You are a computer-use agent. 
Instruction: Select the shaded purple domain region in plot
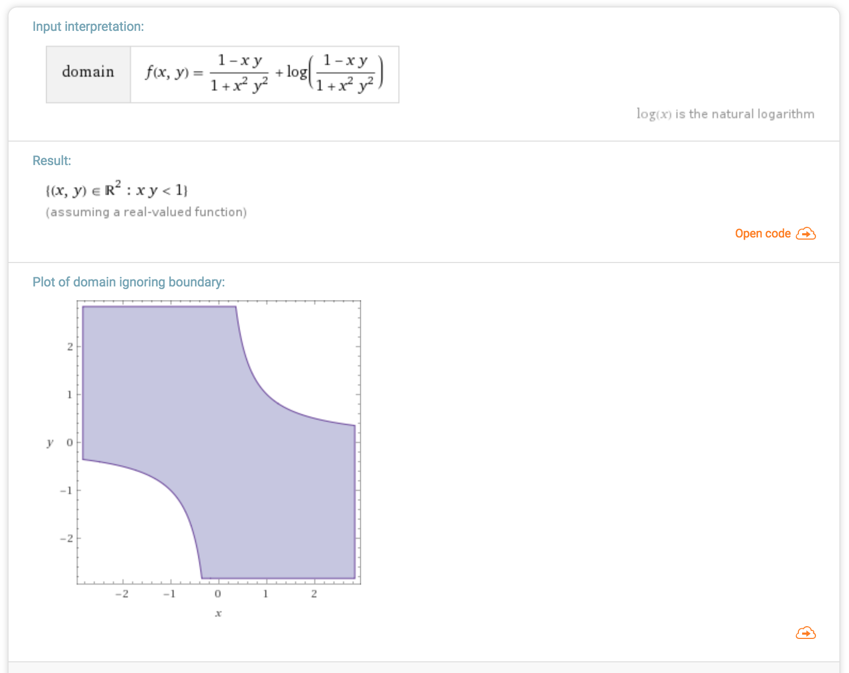point(219,442)
